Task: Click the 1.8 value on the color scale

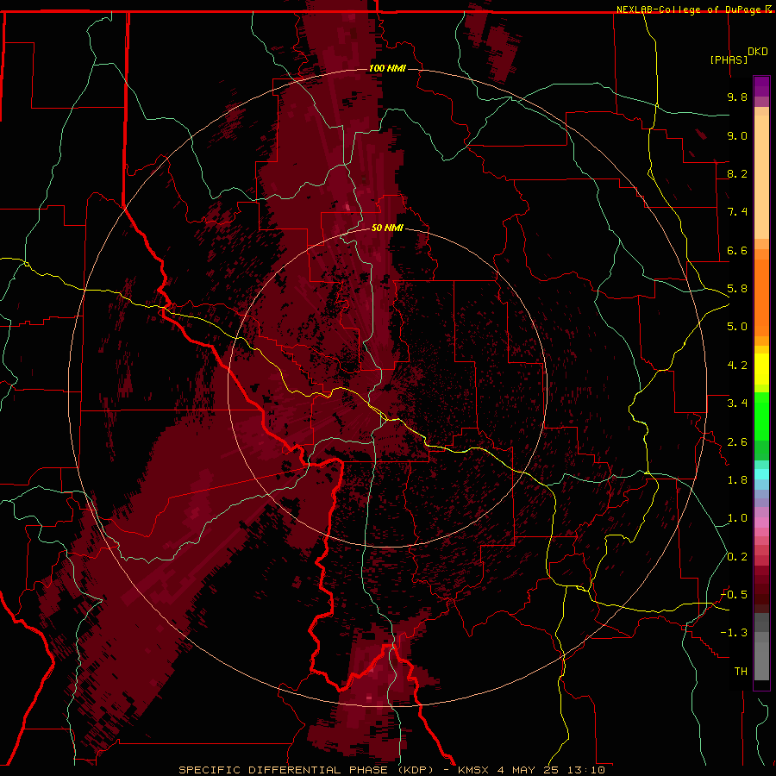Action: click(x=737, y=480)
